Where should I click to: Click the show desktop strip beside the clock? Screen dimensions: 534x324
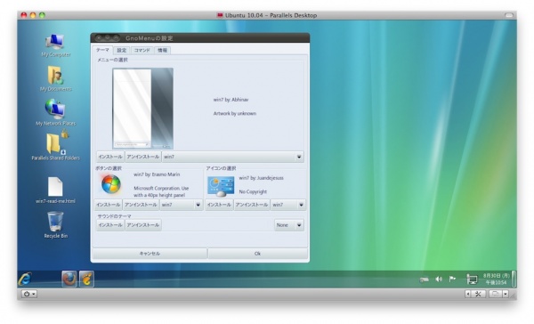(514, 279)
